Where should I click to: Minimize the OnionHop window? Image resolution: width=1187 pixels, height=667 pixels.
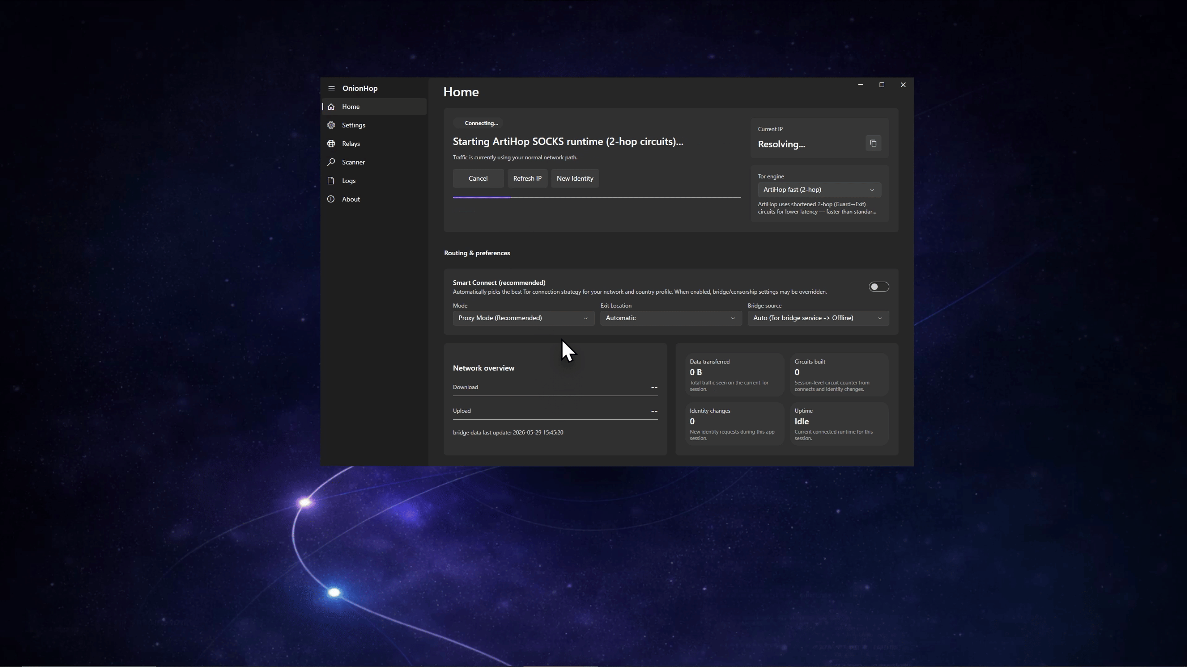860,85
